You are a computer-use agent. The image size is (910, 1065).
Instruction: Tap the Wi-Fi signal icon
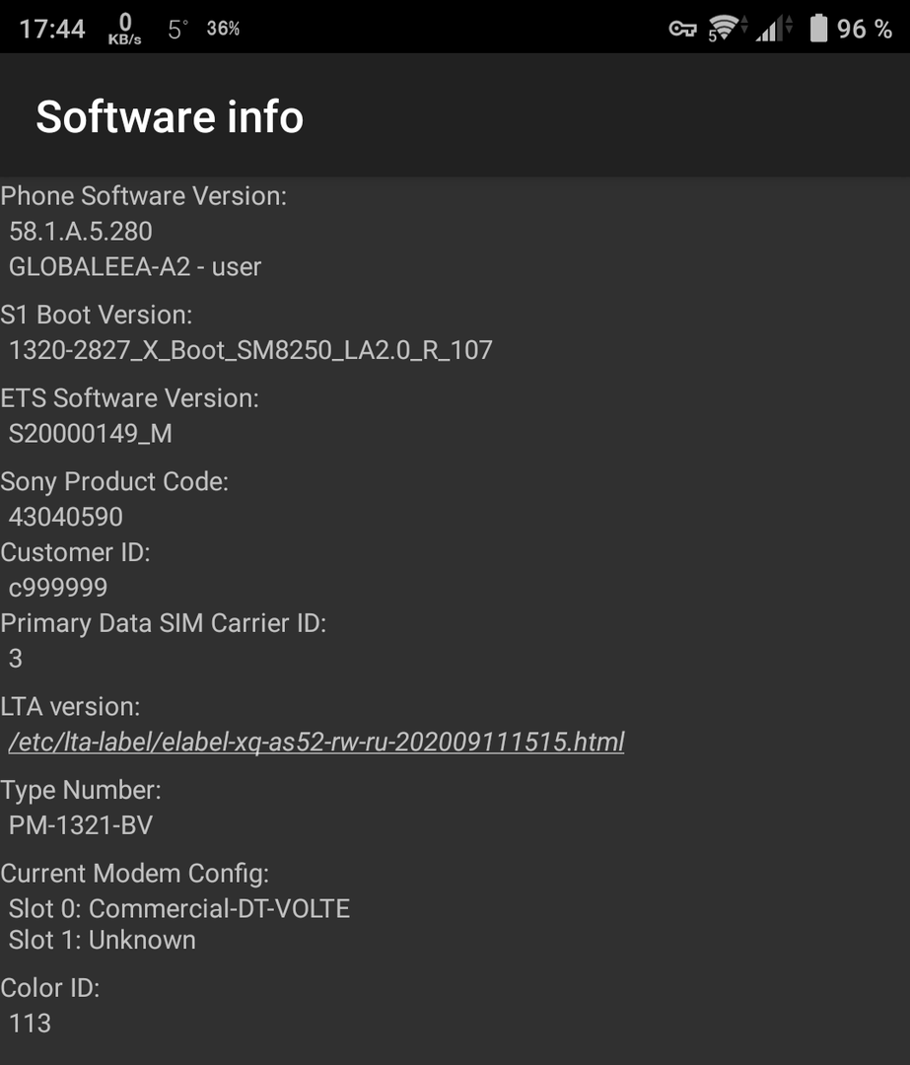(x=725, y=29)
